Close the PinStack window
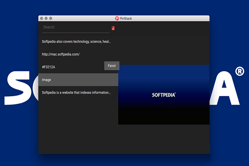This screenshot has width=249, height=166. tap(41, 18)
